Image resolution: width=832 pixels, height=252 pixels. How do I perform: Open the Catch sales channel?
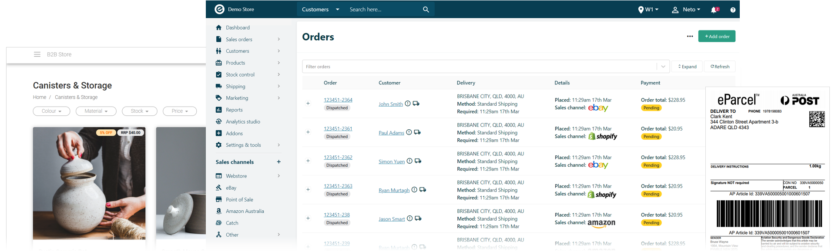coord(232,223)
